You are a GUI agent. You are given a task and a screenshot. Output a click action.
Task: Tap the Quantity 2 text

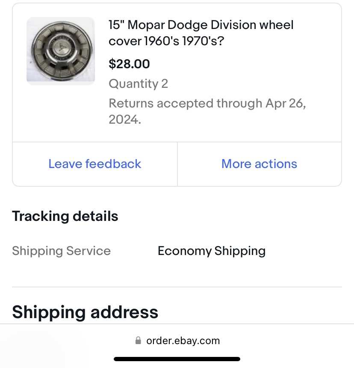(139, 84)
